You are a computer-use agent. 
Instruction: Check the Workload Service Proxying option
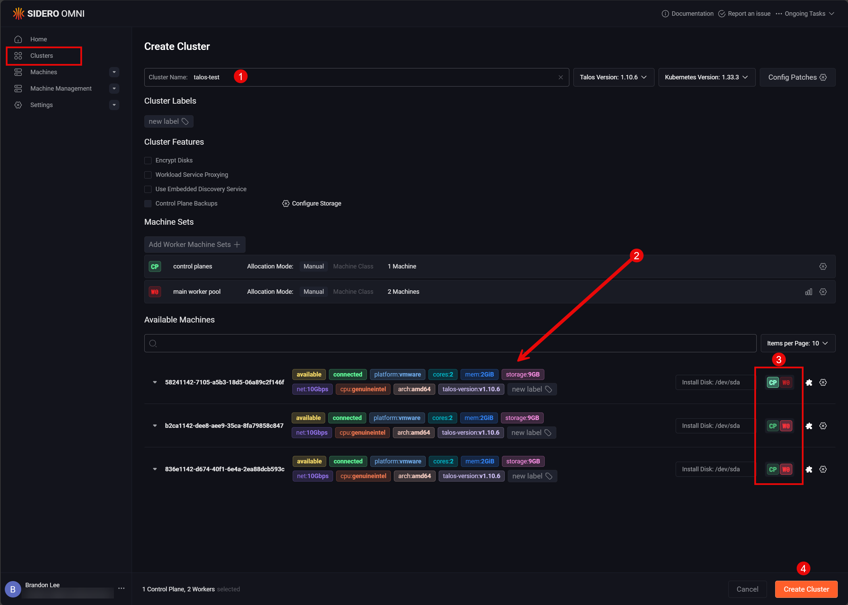[x=148, y=175]
